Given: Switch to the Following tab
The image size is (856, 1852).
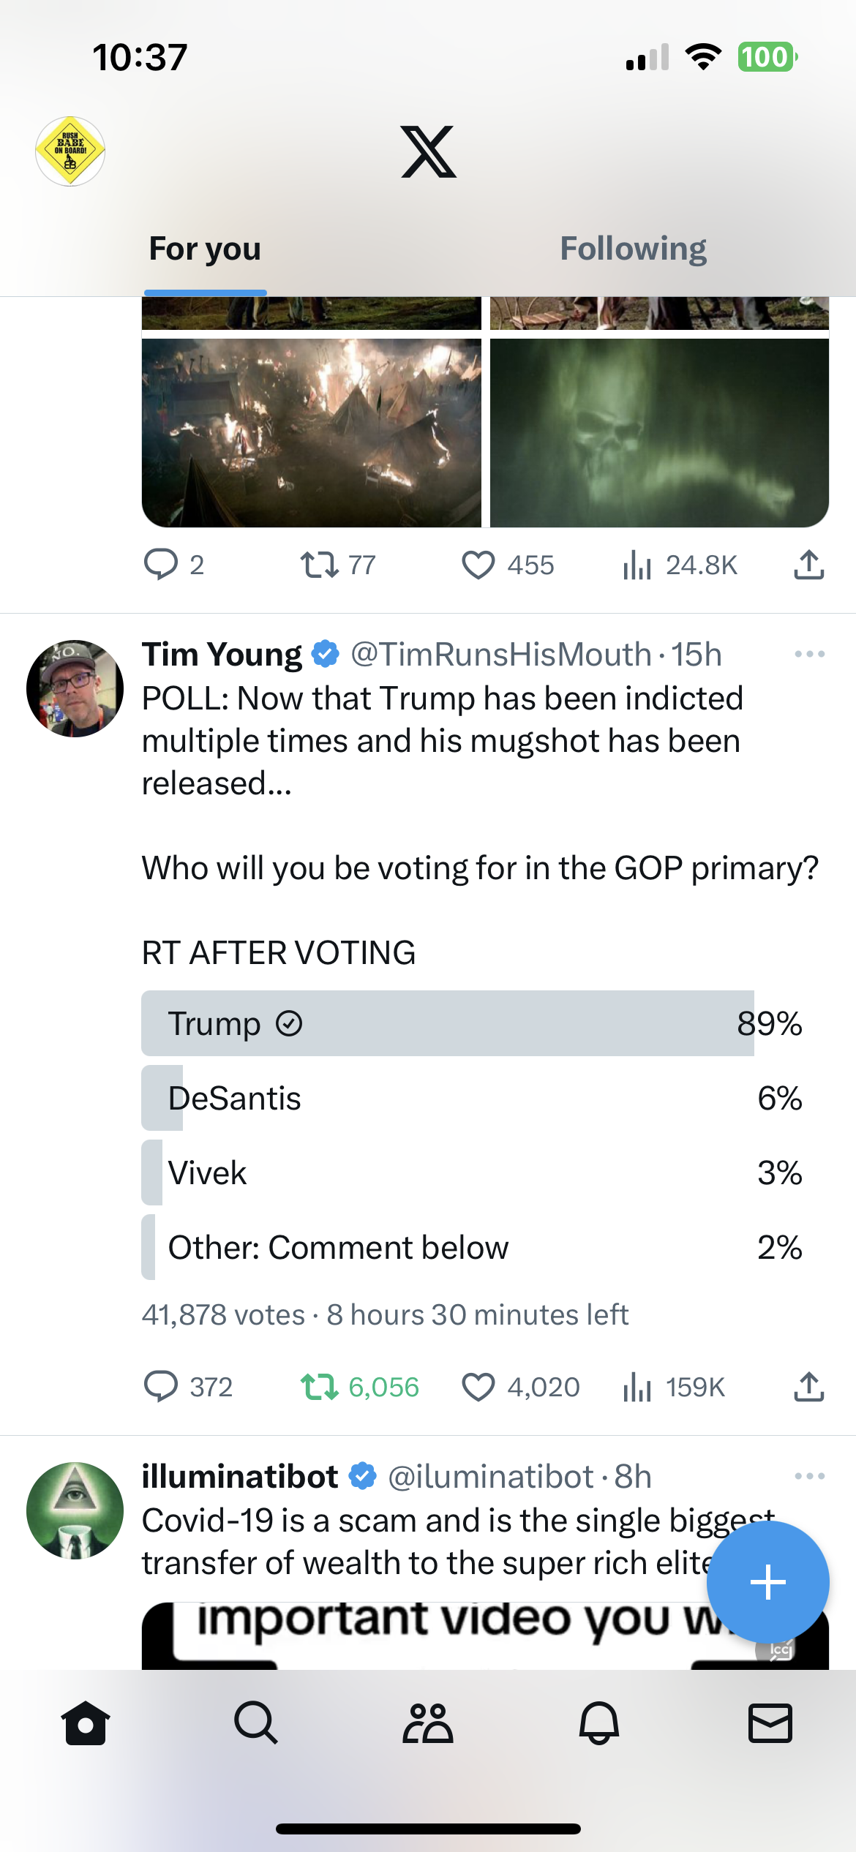Looking at the screenshot, I should pos(633,249).
